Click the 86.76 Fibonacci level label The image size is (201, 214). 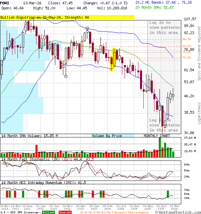point(187,39)
